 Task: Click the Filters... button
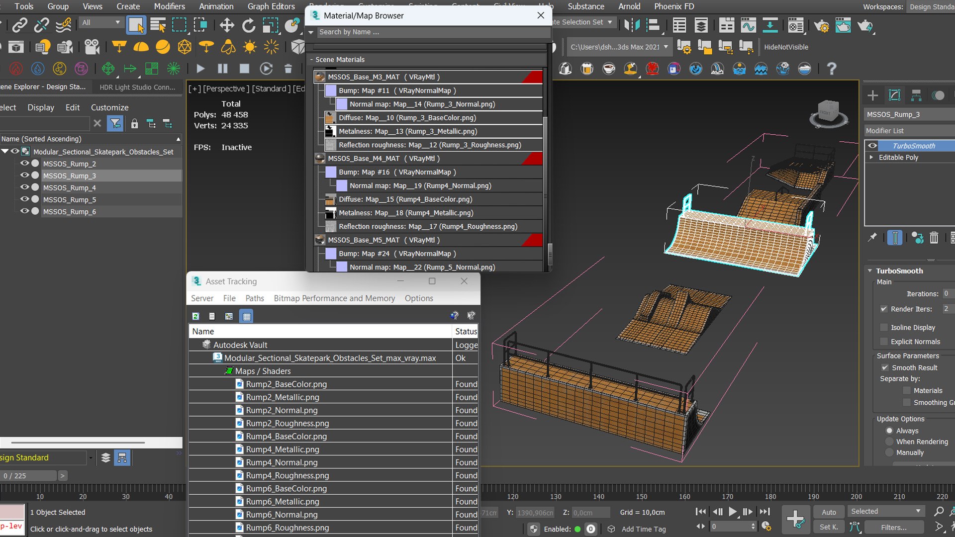pyautogui.click(x=894, y=528)
